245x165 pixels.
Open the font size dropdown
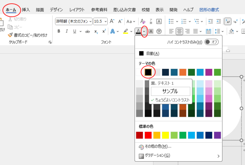(x=106, y=22)
